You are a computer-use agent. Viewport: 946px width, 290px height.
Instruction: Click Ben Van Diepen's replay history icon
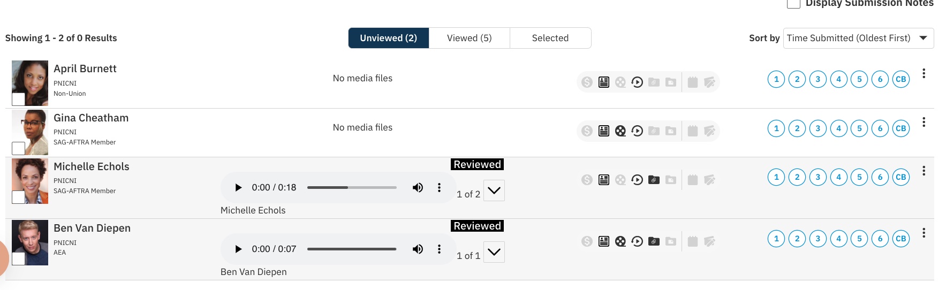[x=637, y=241]
